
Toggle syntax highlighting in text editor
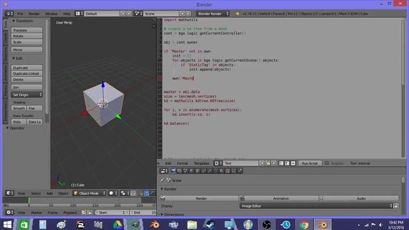tap(293, 164)
